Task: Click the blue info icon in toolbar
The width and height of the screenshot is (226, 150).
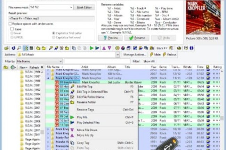Action: pos(192,48)
